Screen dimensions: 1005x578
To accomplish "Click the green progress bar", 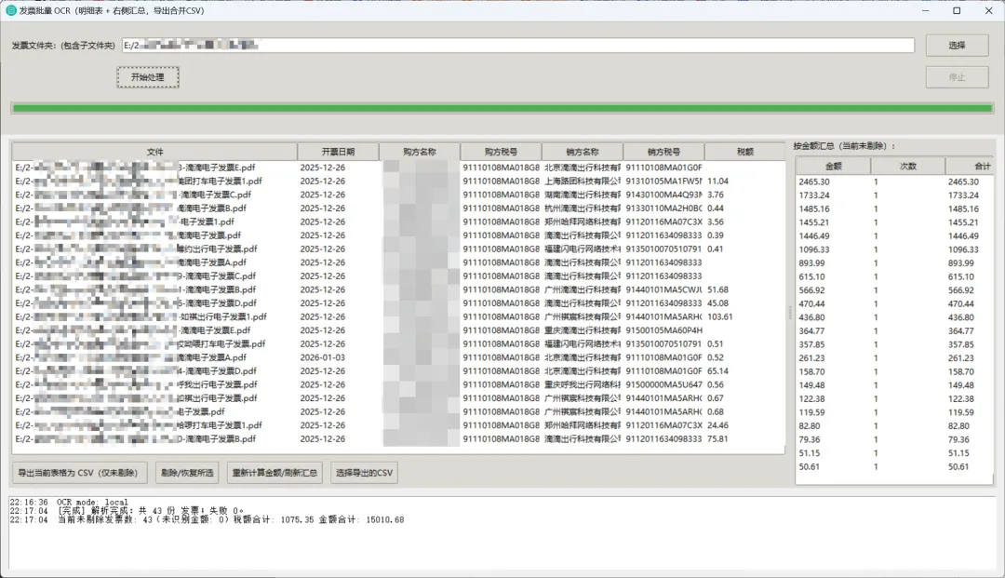I will click(x=502, y=108).
